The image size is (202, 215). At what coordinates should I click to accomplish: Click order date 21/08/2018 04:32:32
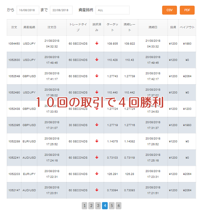pyautogui.click(x=52, y=44)
